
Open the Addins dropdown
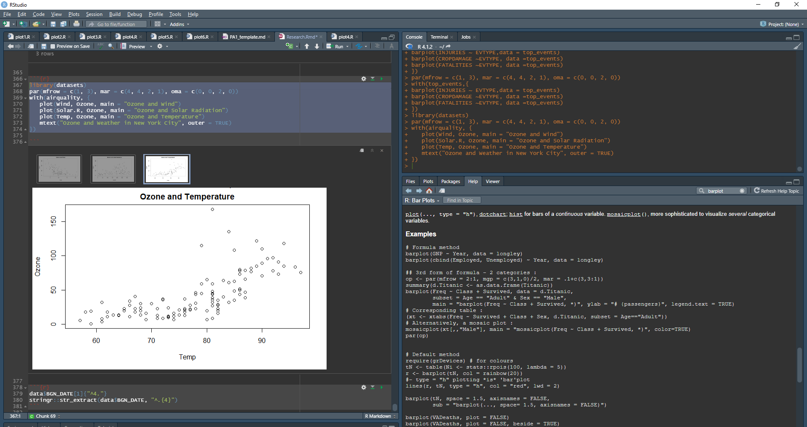(x=179, y=24)
